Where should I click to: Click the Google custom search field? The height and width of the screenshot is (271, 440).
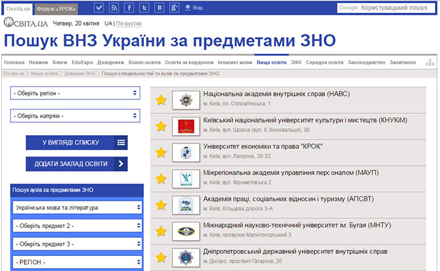[x=386, y=8]
